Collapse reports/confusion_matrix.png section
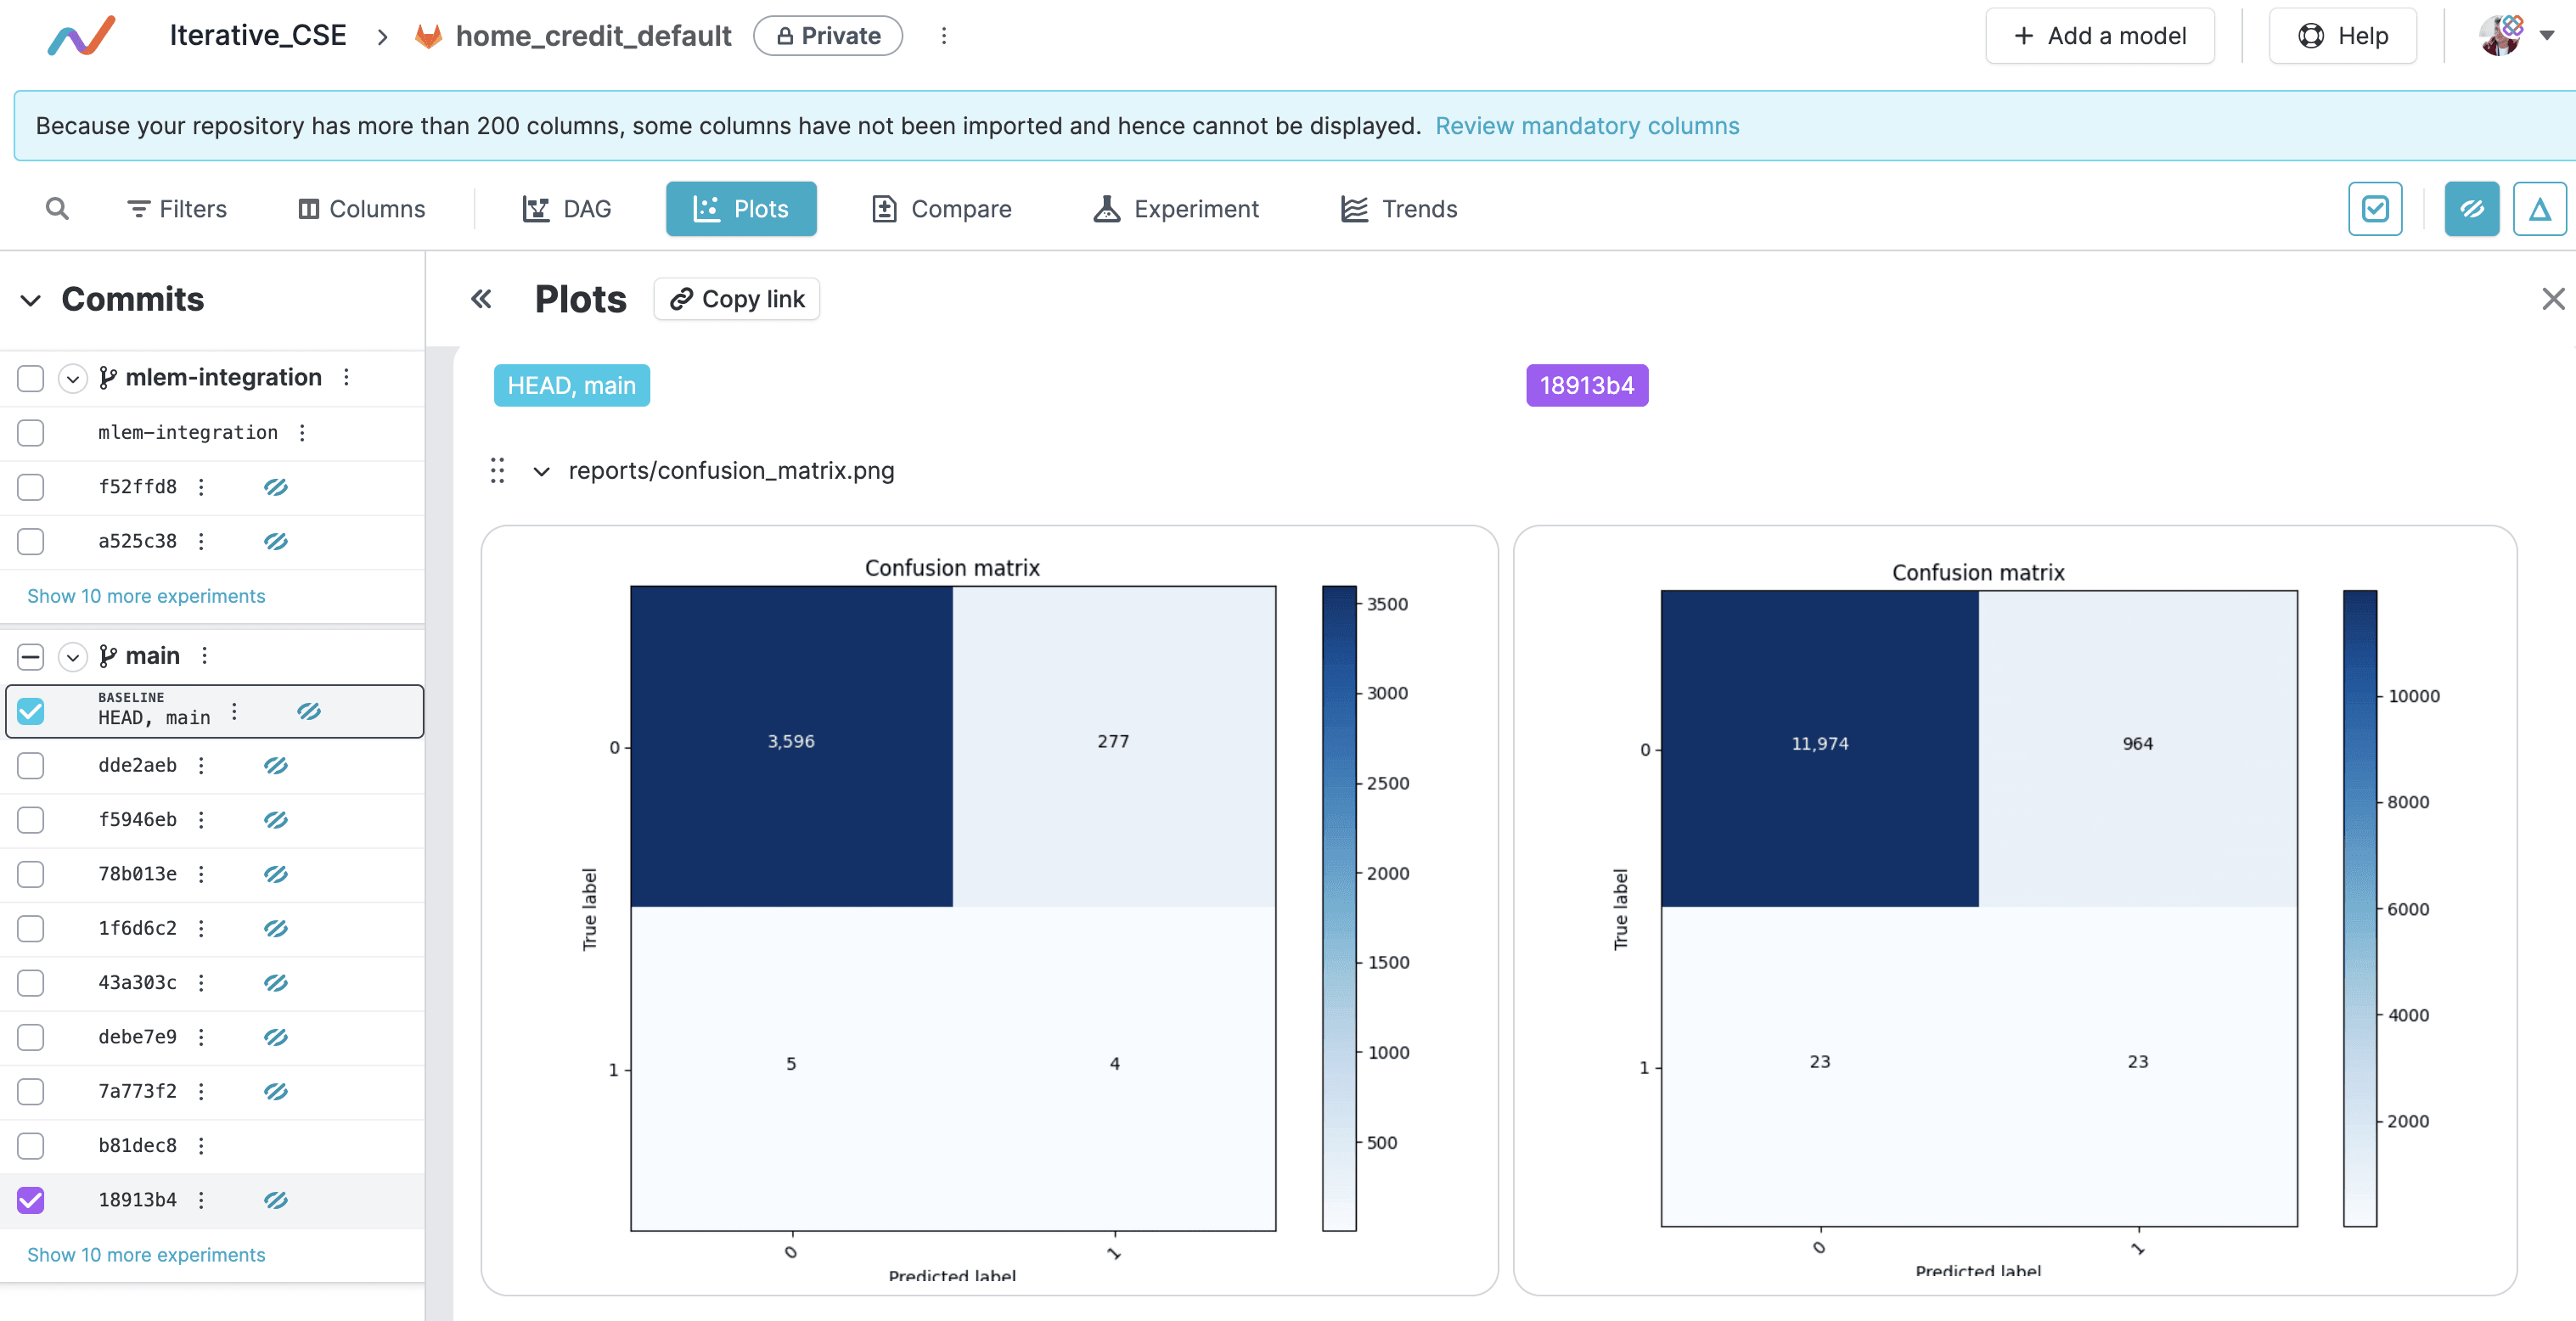Image resolution: width=2576 pixels, height=1321 pixels. point(541,471)
